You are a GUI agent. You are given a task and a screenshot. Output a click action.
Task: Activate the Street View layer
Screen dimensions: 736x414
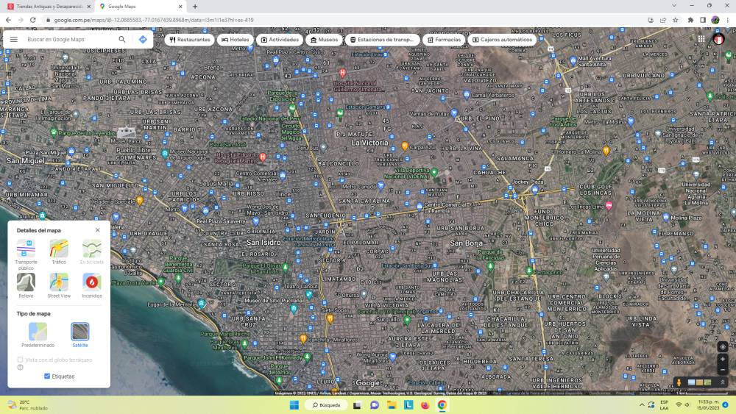(59, 282)
